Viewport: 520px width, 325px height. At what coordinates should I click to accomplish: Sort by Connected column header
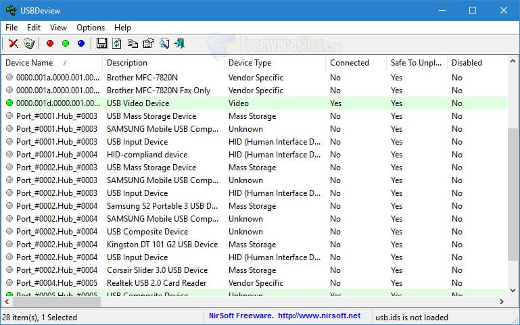356,63
